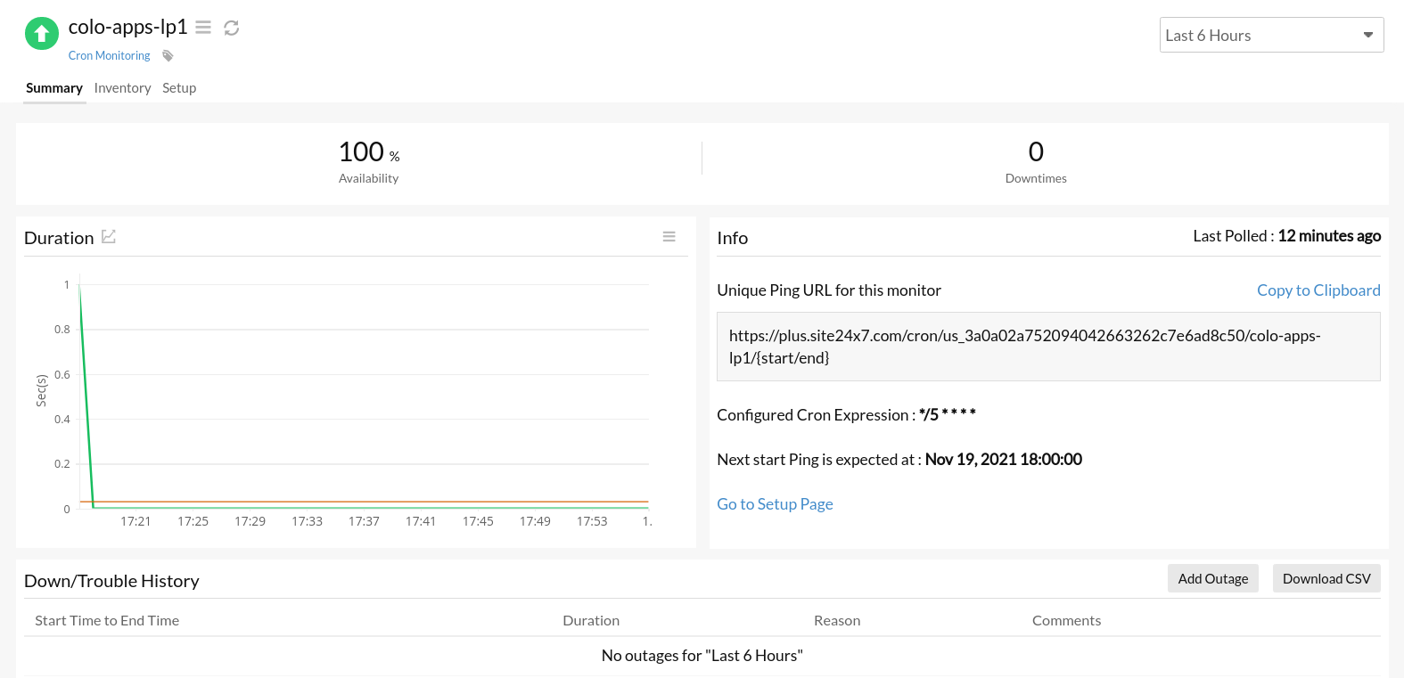
Task: Select the Summary tab
Action: tap(54, 88)
